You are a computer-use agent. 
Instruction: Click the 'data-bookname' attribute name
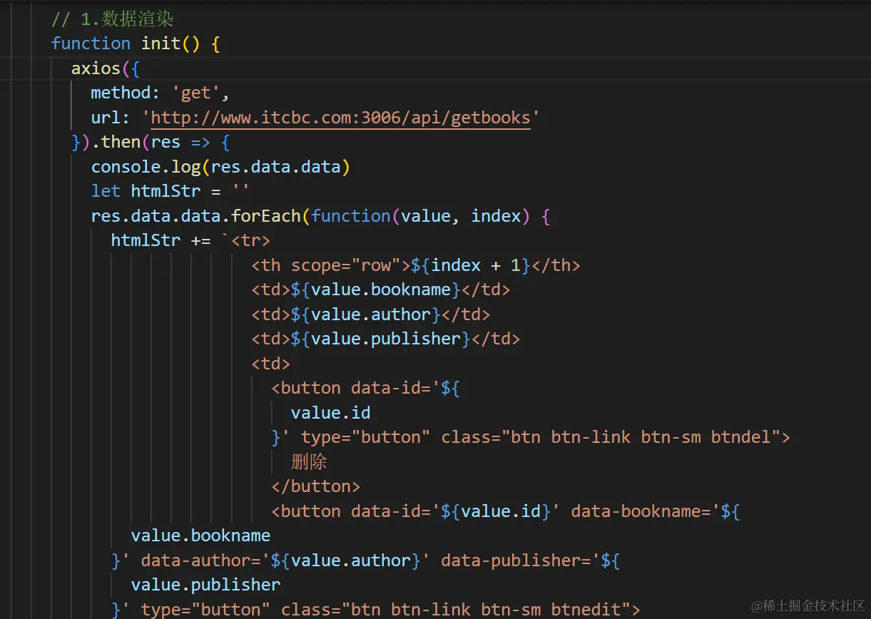click(x=636, y=511)
